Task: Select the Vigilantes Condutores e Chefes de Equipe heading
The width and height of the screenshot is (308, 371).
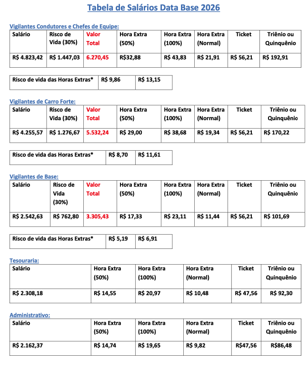Action: coord(64,26)
